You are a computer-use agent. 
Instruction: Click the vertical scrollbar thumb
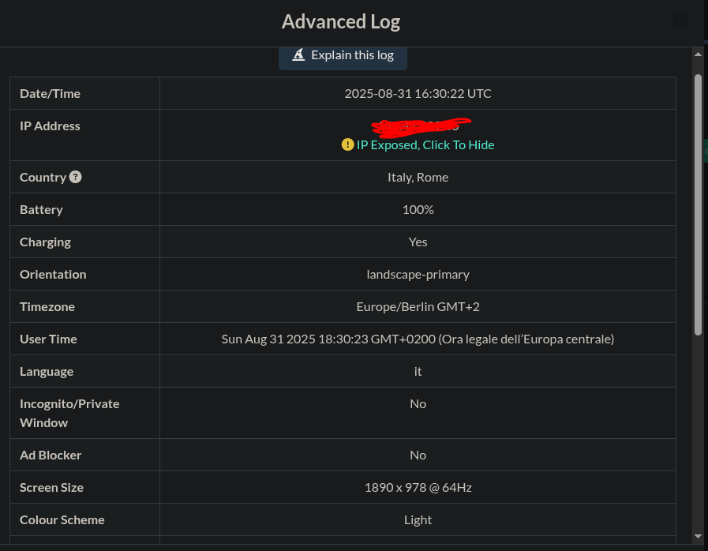pyautogui.click(x=698, y=205)
